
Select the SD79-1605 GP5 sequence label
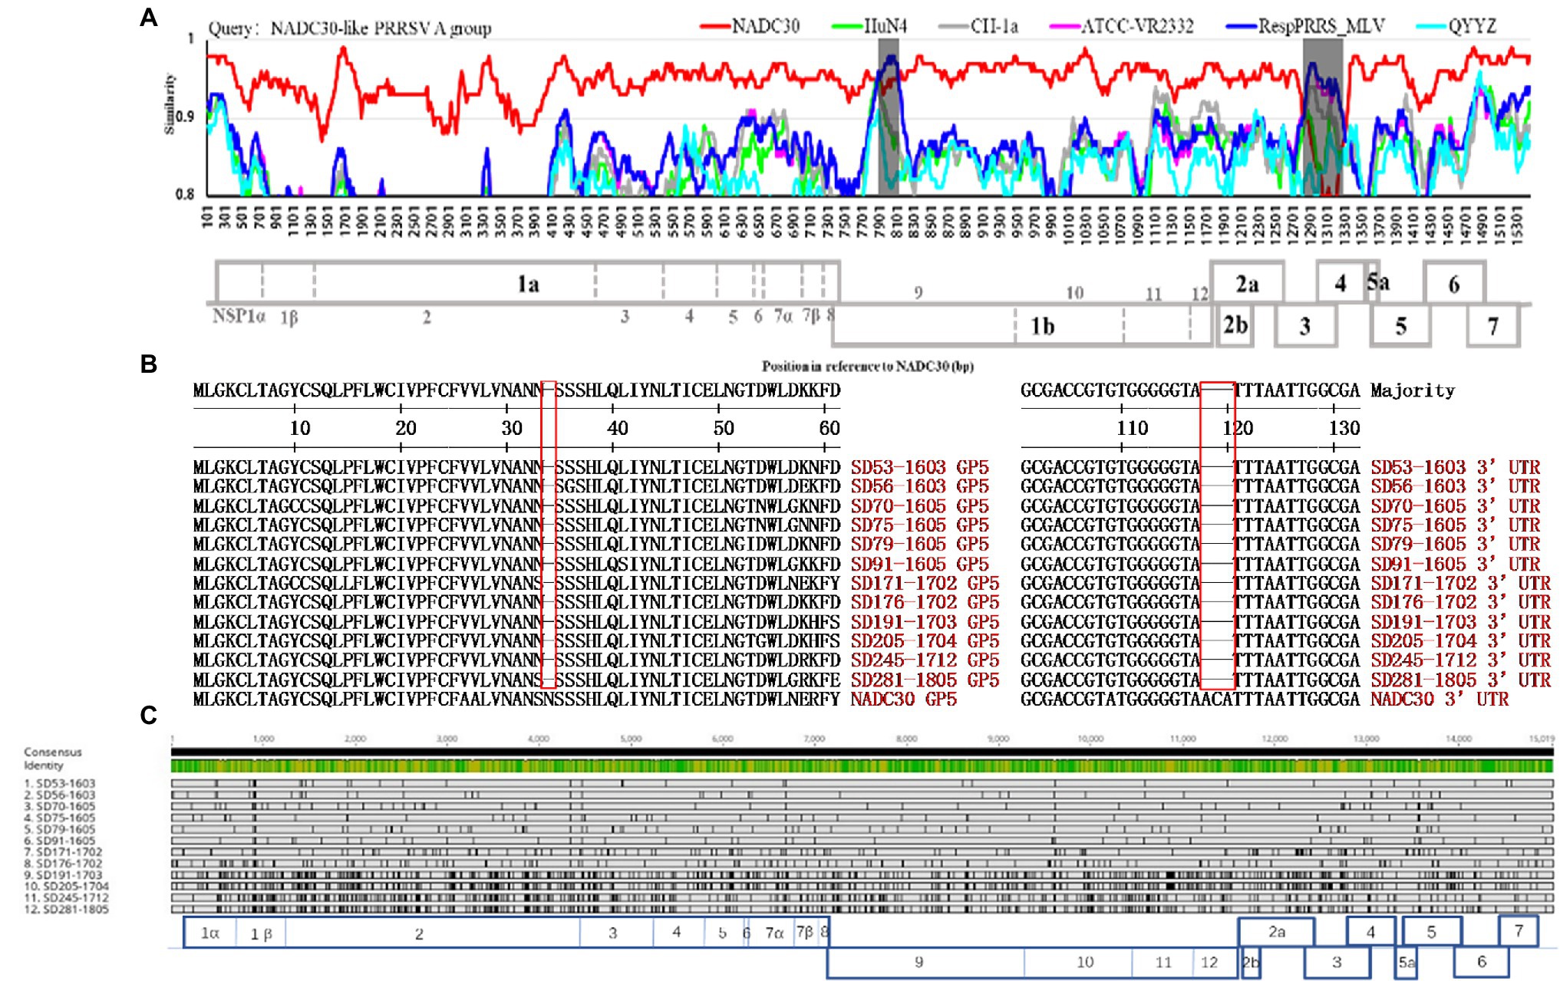click(919, 544)
